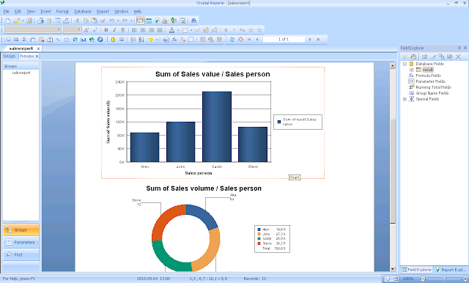Click the zoom in plus button
Image resolution: width=469 pixels, height=283 pixels.
tap(465, 279)
